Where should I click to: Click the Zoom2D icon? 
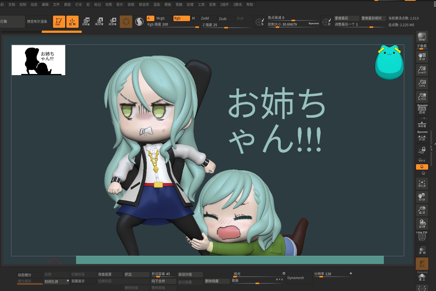click(x=422, y=70)
